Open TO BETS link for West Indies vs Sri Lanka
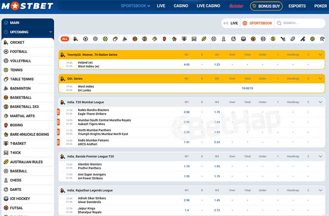 248,88
